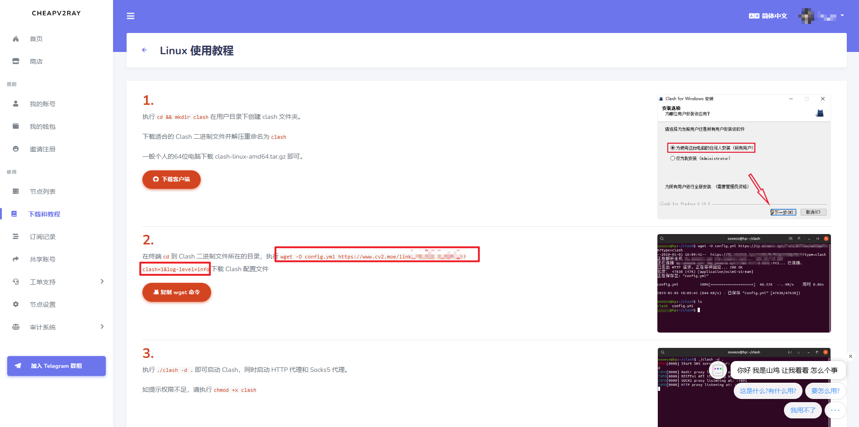This screenshot has height=427, width=859.
Task: Click the chmod +x clash code text
Action: pyautogui.click(x=235, y=390)
